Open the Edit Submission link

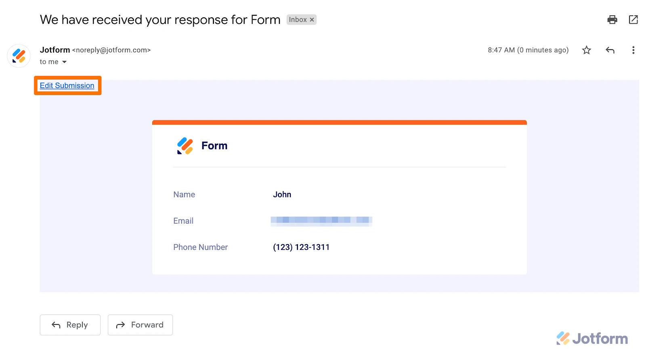[67, 86]
